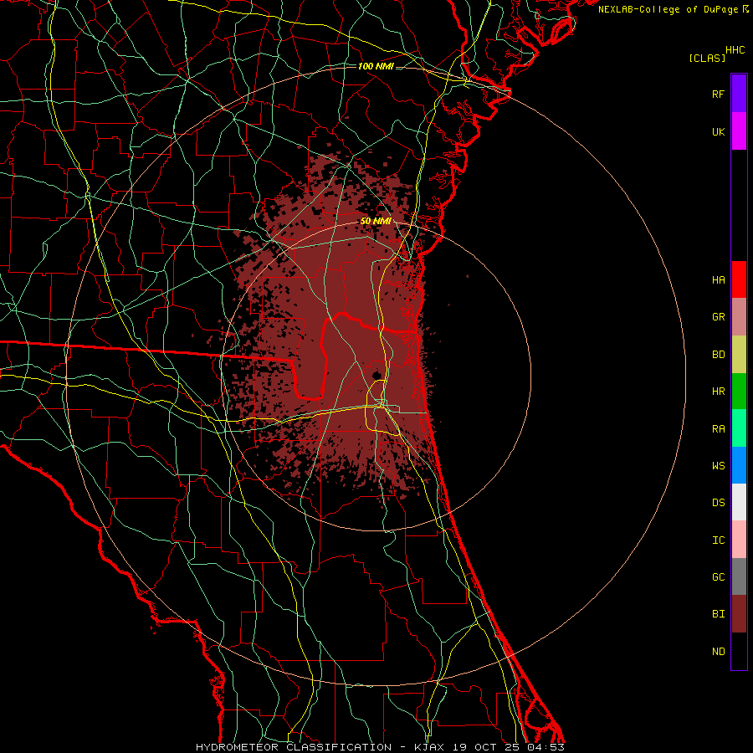Click the ND black legend swatch
Viewport: 753px width, 753px height.
pos(739,651)
